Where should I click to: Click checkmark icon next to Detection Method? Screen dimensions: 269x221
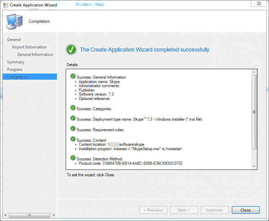[x=73, y=158]
